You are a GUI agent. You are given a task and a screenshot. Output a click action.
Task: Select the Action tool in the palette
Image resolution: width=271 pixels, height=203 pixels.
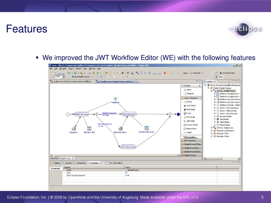pyautogui.click(x=188, y=102)
